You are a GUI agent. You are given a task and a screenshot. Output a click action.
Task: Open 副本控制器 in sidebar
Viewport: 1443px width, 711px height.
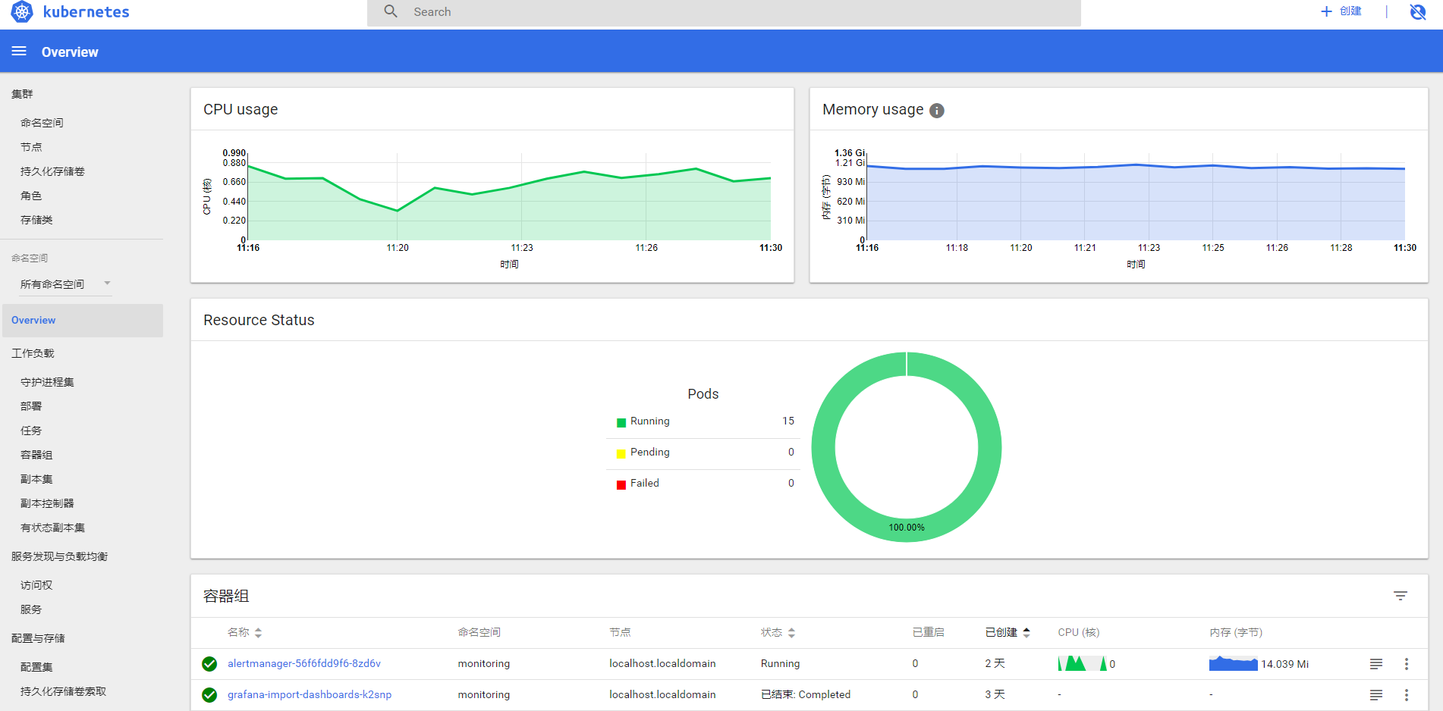(47, 503)
